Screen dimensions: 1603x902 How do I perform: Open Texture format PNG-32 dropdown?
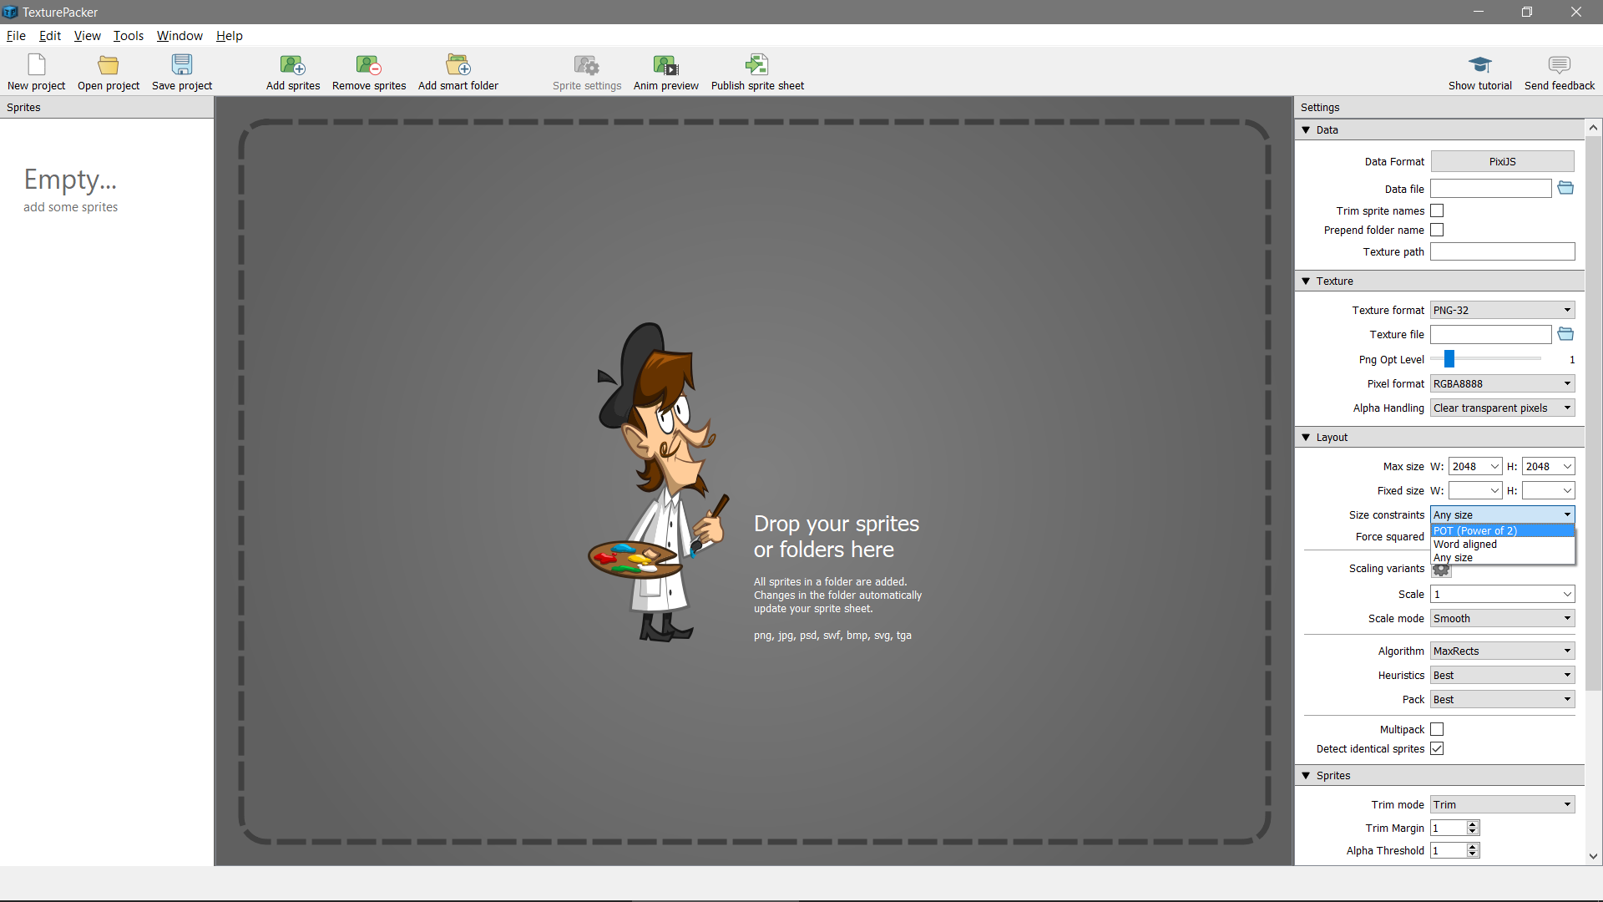[x=1502, y=310]
